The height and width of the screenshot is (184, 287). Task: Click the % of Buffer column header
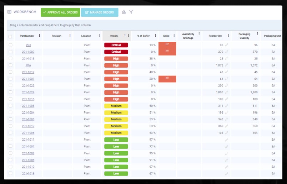[x=143, y=36]
